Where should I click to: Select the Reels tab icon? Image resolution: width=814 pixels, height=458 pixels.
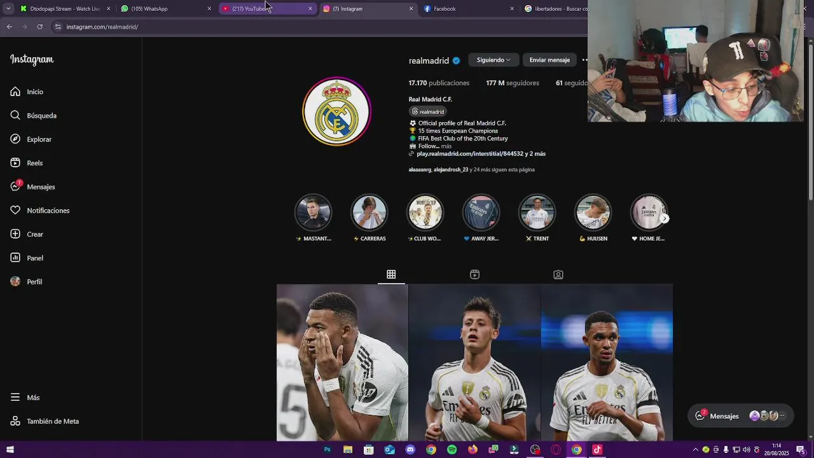pyautogui.click(x=474, y=274)
